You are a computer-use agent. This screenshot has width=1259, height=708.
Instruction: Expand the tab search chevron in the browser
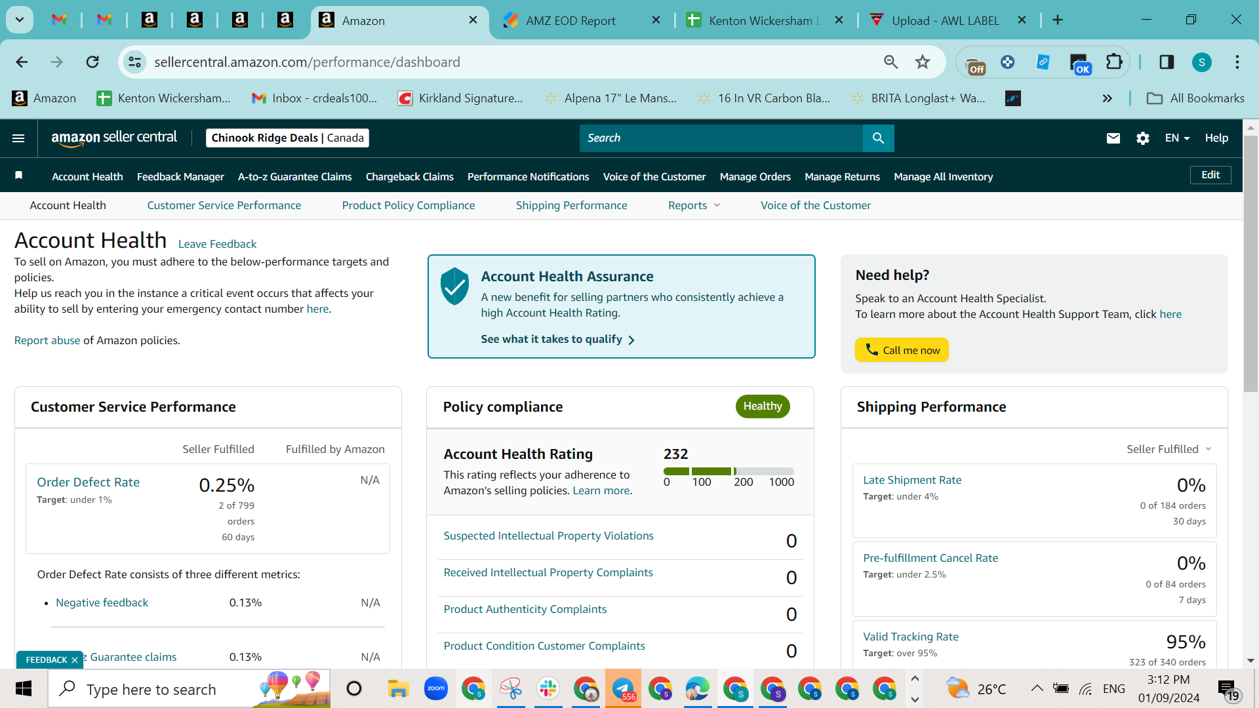click(20, 20)
